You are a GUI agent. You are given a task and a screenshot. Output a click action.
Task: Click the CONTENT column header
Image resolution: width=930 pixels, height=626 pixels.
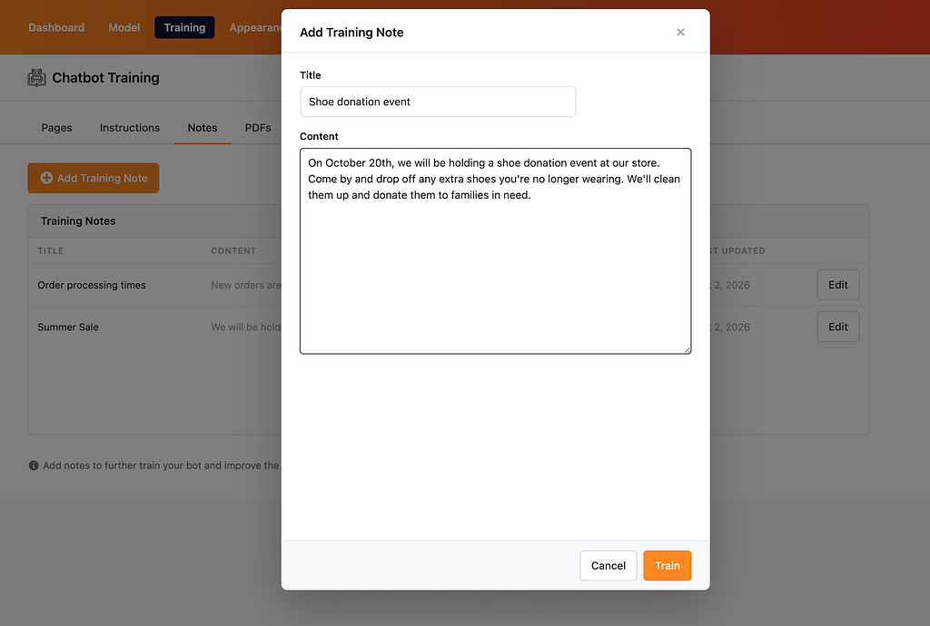coord(233,251)
